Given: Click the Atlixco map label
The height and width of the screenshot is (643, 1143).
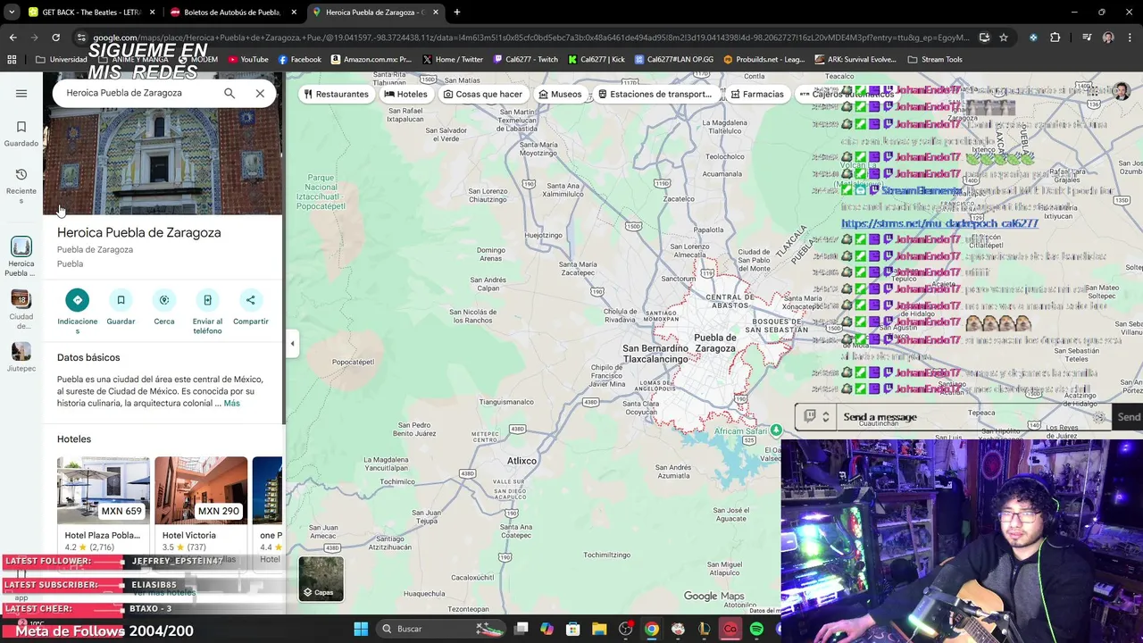Looking at the screenshot, I should coord(521,461).
